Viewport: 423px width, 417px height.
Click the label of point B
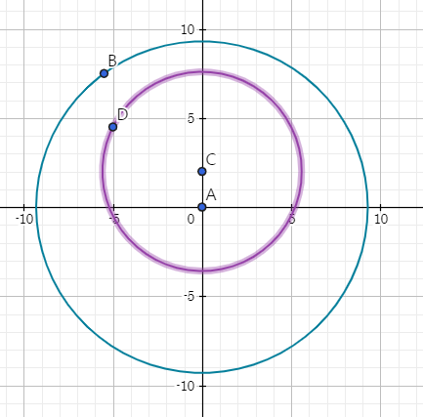pos(112,61)
